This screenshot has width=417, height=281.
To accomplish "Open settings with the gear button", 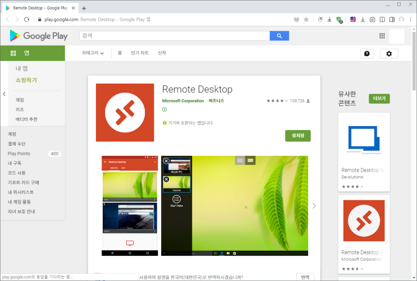I will click(x=389, y=53).
